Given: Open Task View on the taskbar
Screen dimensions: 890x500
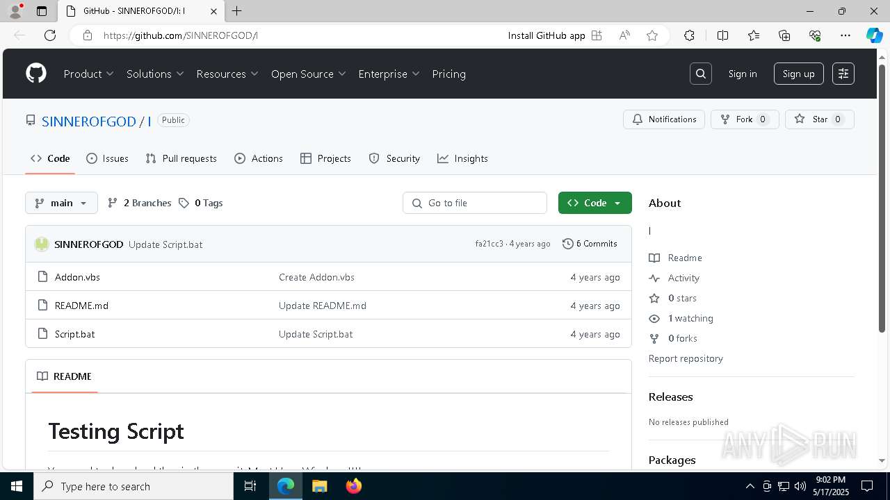Looking at the screenshot, I should tap(250, 486).
